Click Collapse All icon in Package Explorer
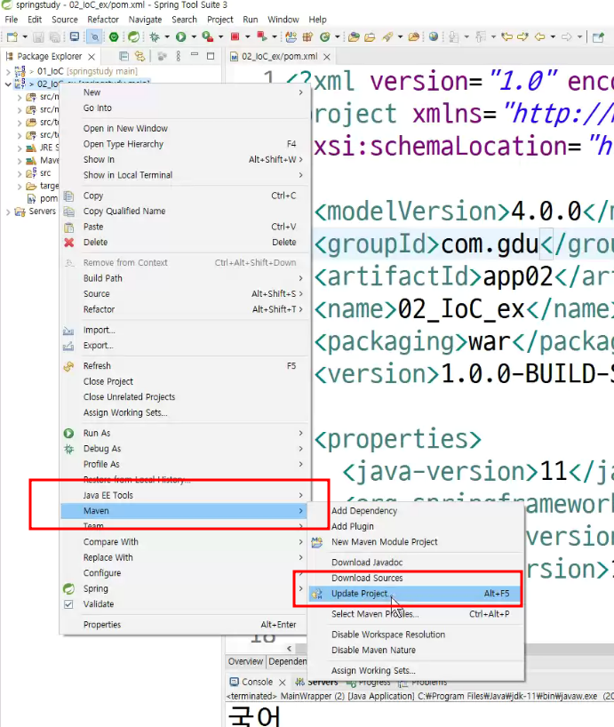The width and height of the screenshot is (614, 727). pos(124,57)
